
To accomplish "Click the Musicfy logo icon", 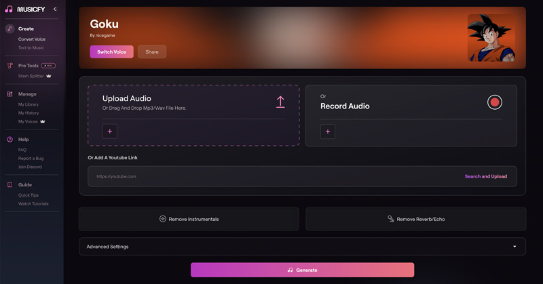I will click(x=9, y=9).
